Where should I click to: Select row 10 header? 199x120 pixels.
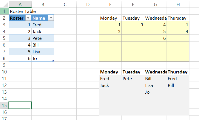(x=4, y=72)
